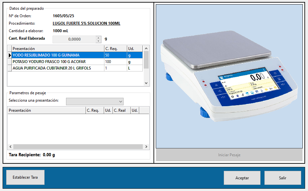Click the row selector arrow on the first row

tap(10, 55)
